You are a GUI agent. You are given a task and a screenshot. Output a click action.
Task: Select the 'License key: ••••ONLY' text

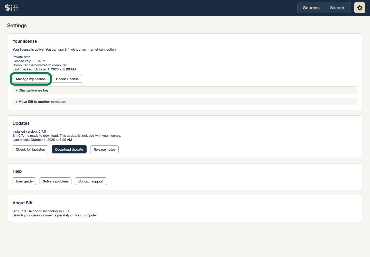pos(29,61)
